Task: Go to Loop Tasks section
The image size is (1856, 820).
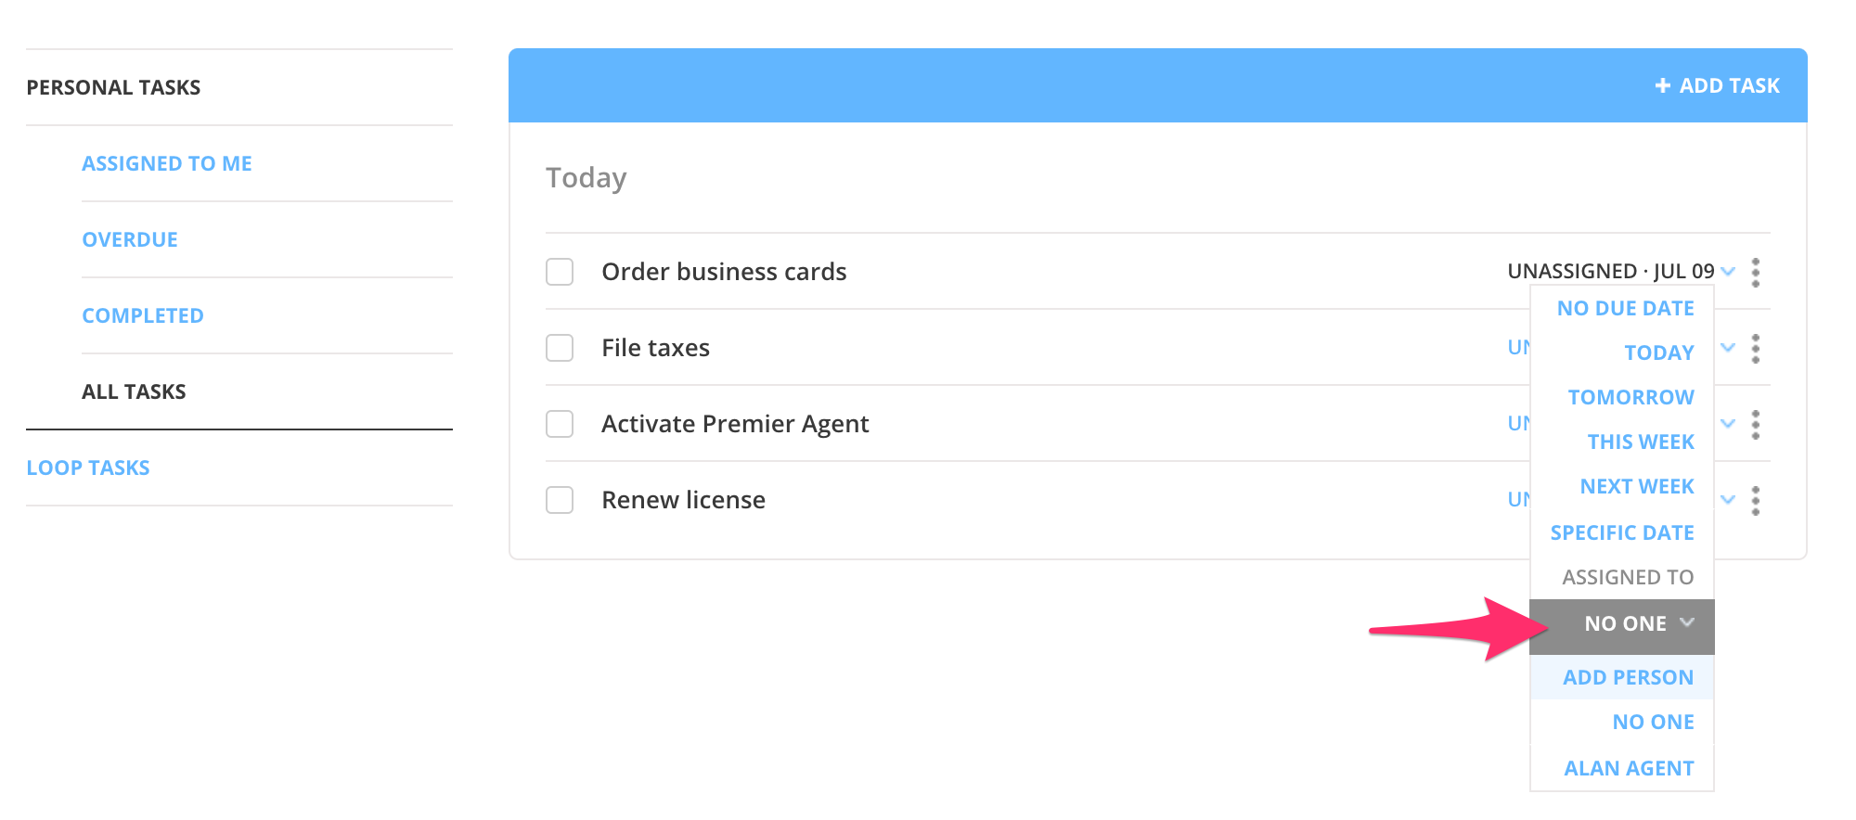Action: [88, 468]
